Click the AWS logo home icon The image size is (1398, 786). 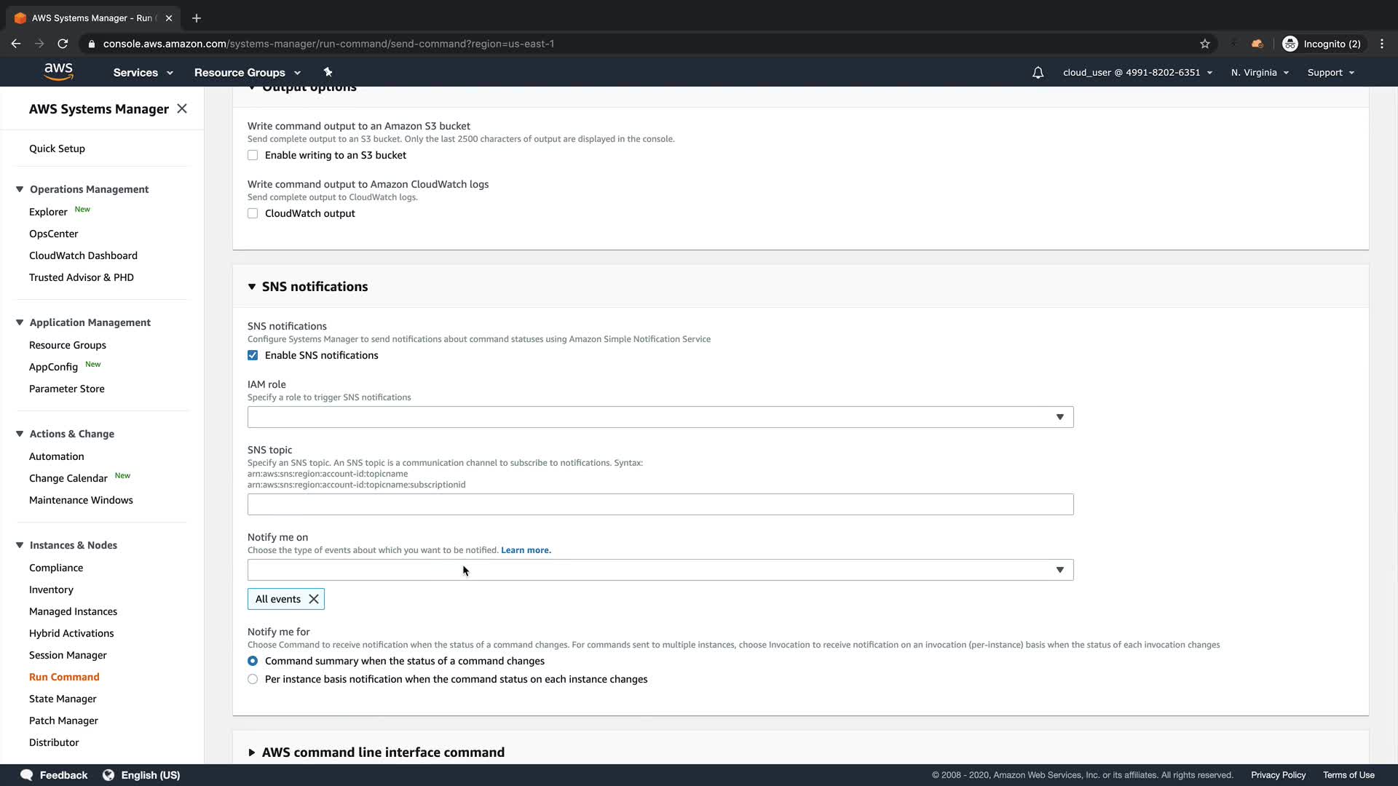(x=58, y=71)
